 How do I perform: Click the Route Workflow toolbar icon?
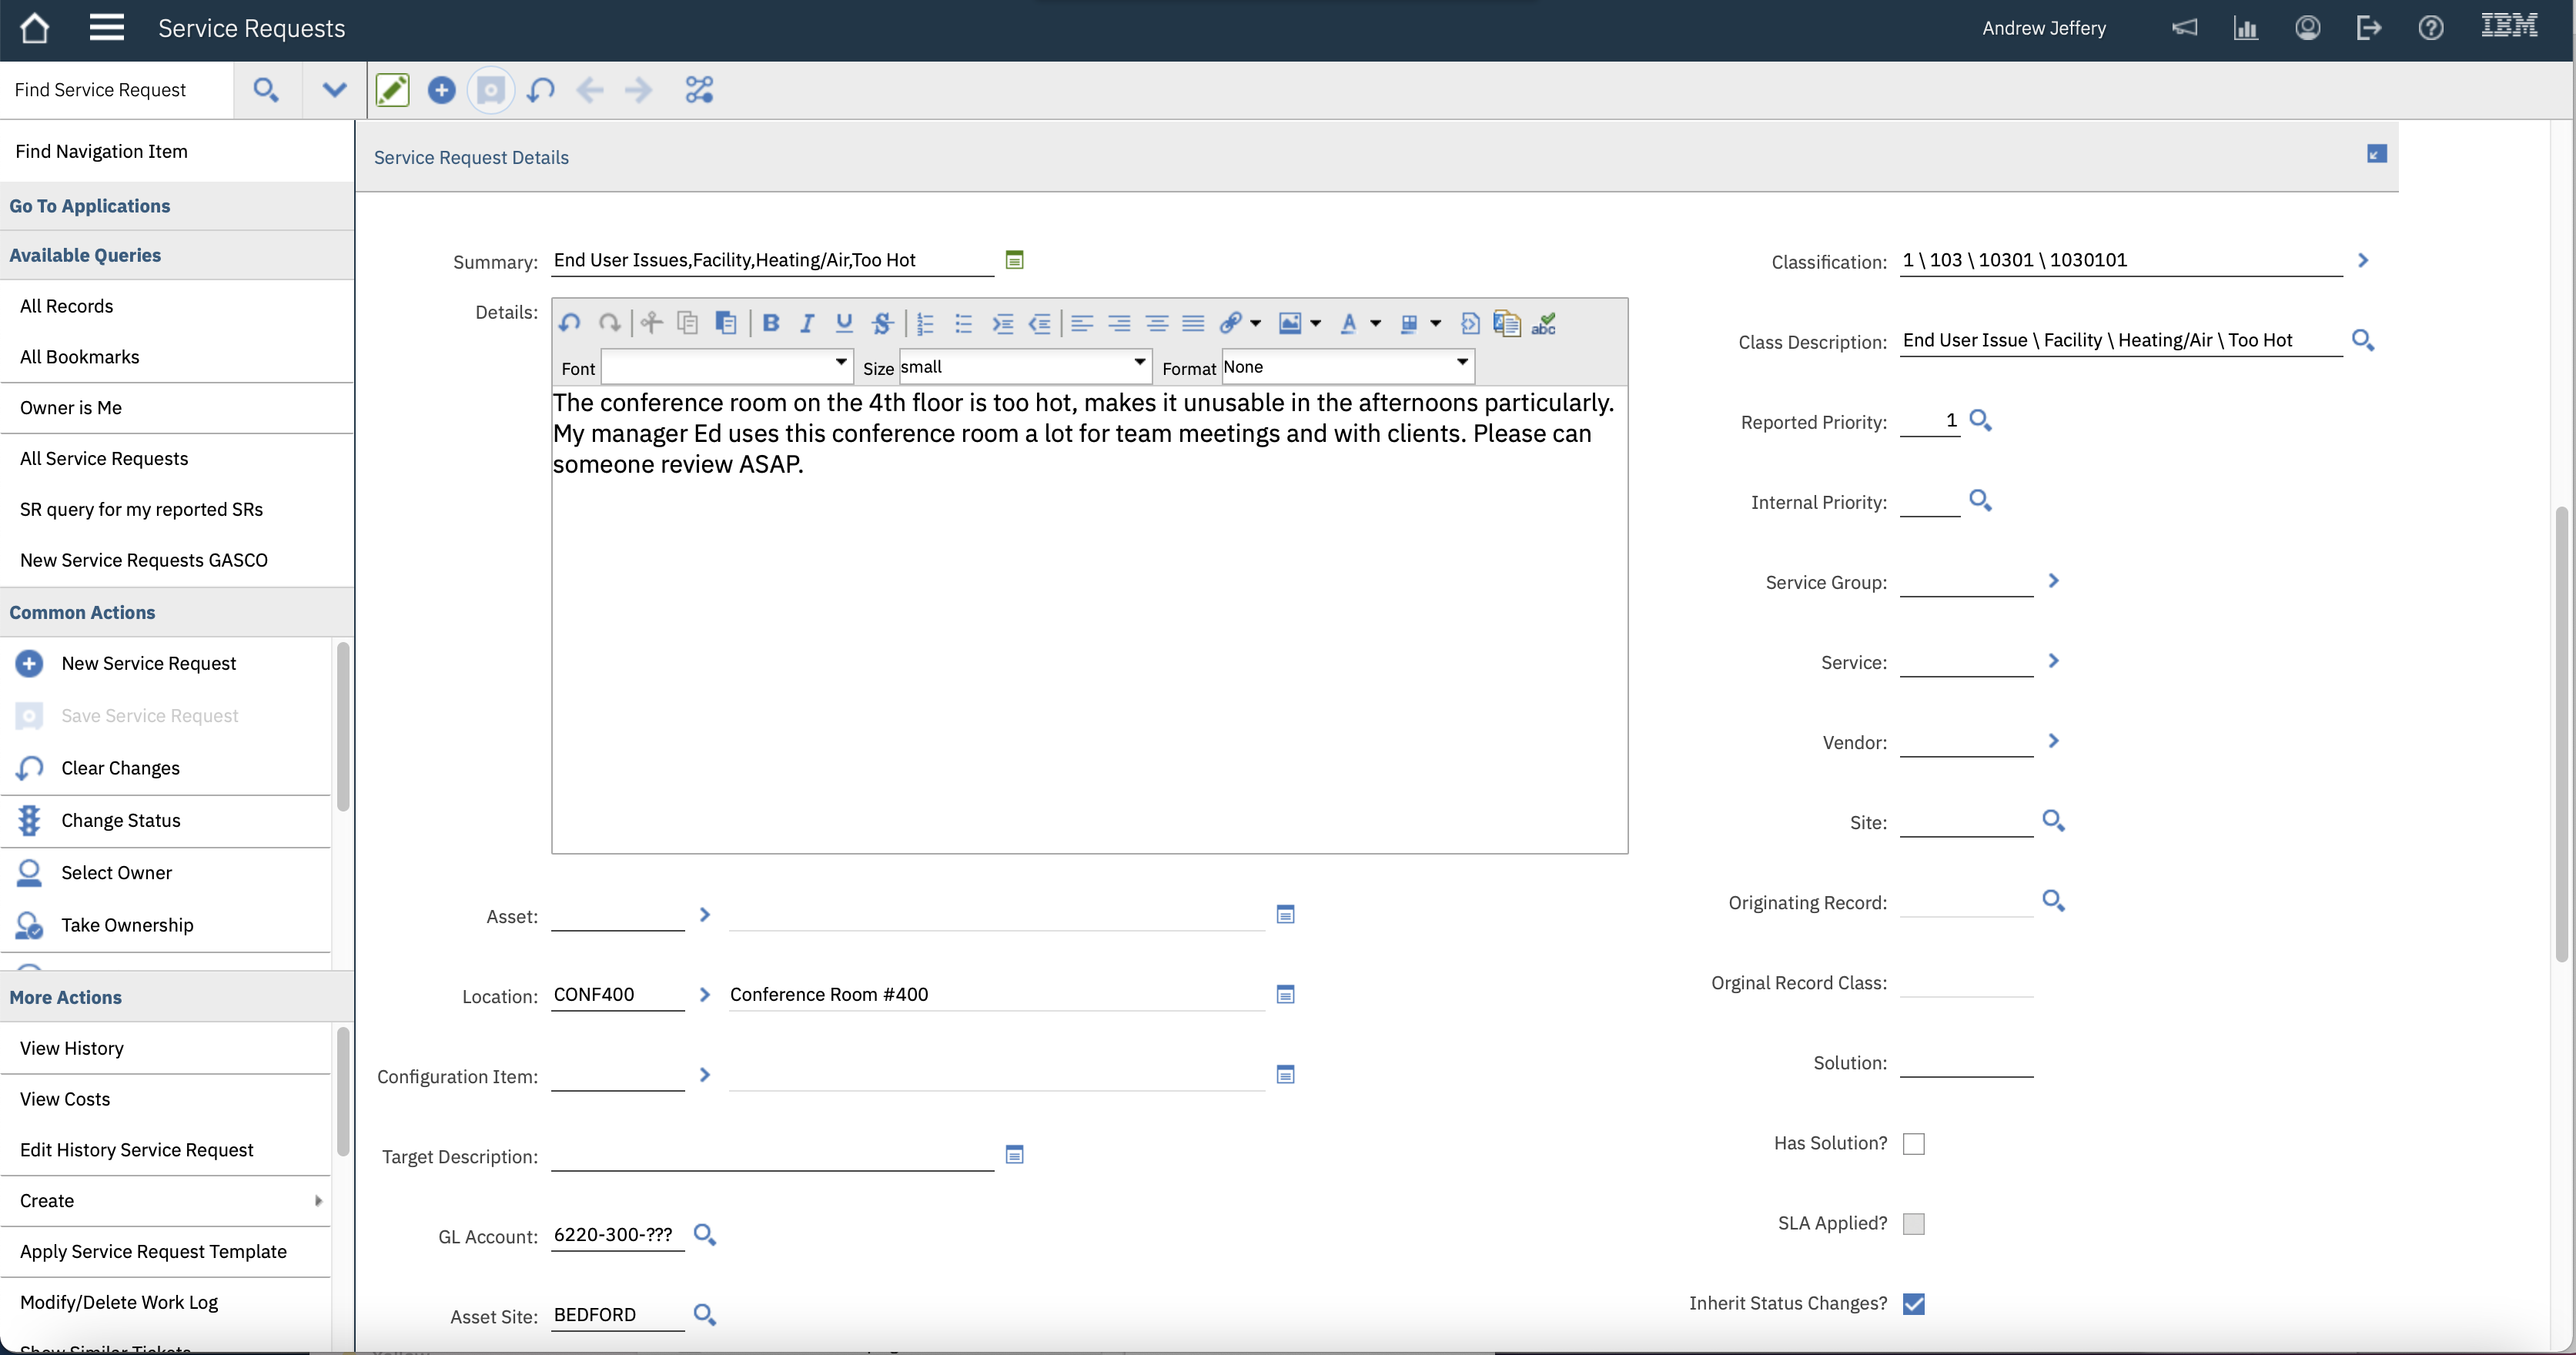click(699, 90)
